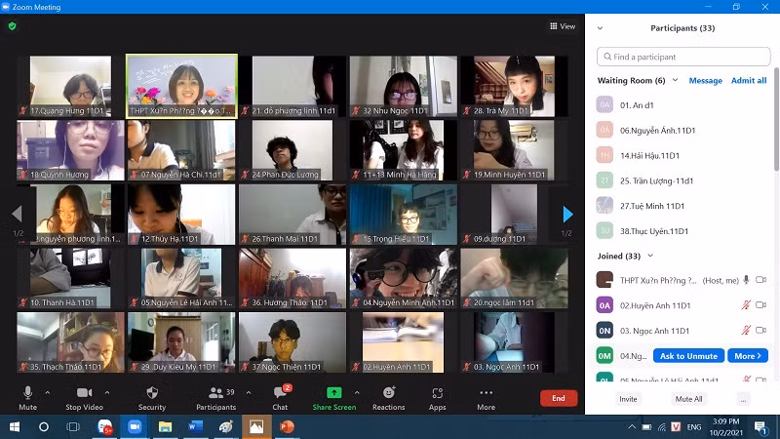Expand audio options arrow beside Mute
Screen dimensions: 780x439
[x=47, y=392]
